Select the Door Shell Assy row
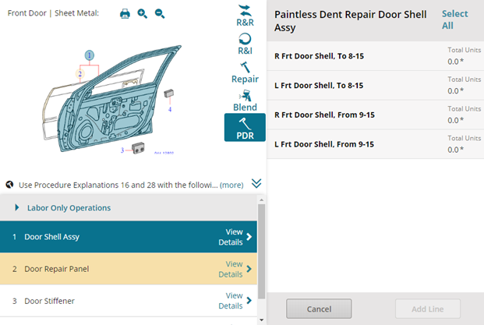Image resolution: width=484 pixels, height=325 pixels. coord(129,237)
